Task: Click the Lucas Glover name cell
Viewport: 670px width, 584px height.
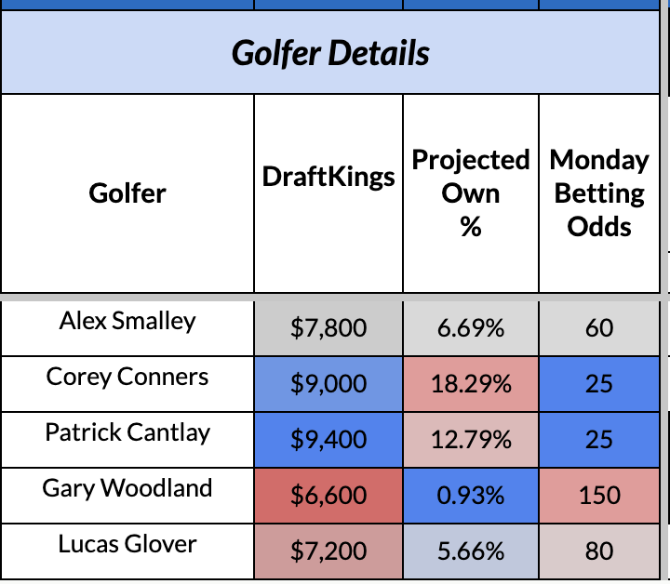Action: click(x=127, y=545)
